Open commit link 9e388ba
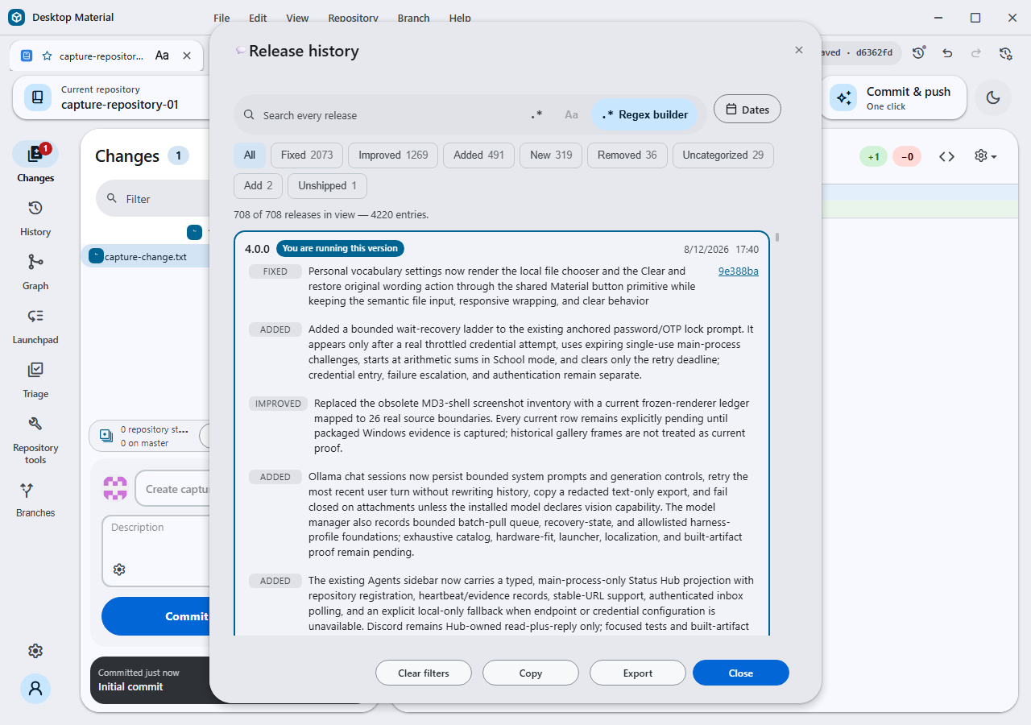The height and width of the screenshot is (725, 1031). (739, 271)
